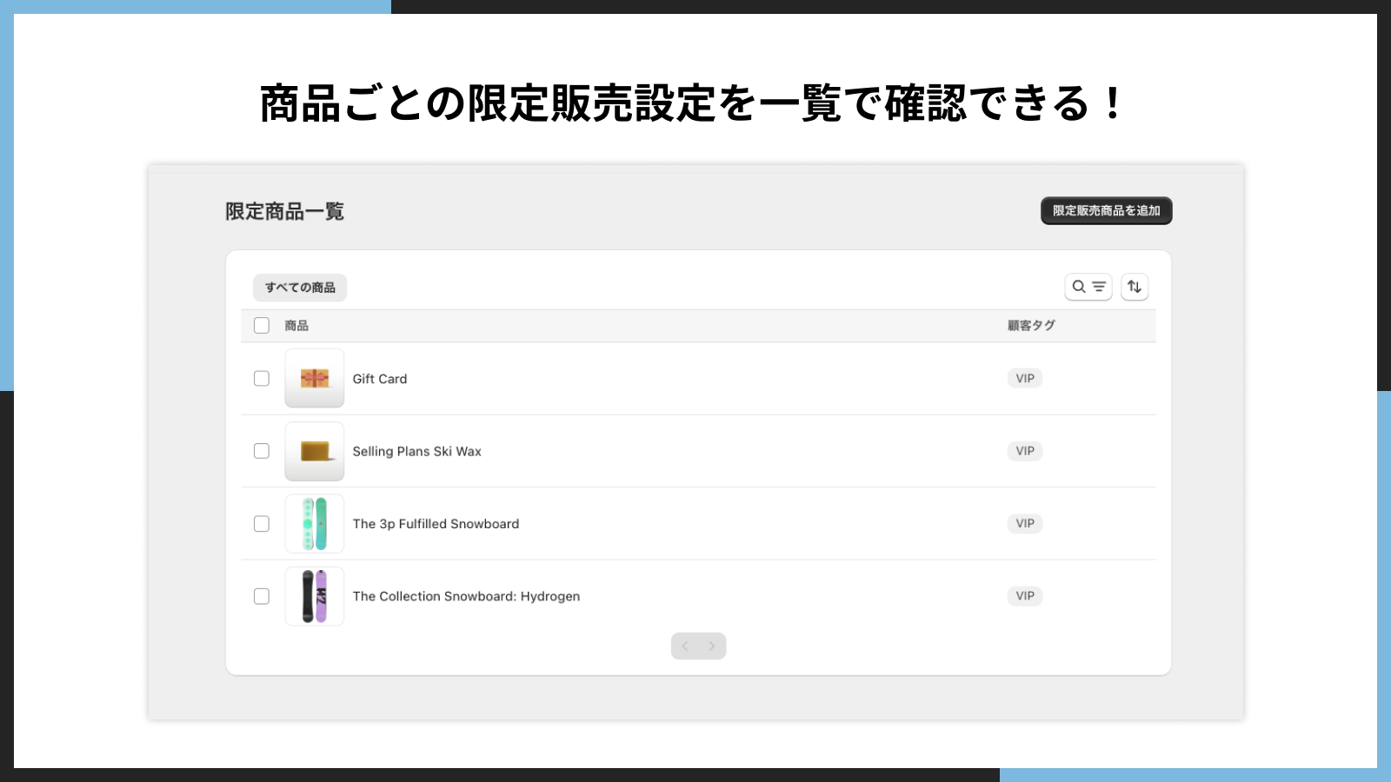The image size is (1391, 782).
Task: Select the すべての商品 tab
Action: point(301,287)
